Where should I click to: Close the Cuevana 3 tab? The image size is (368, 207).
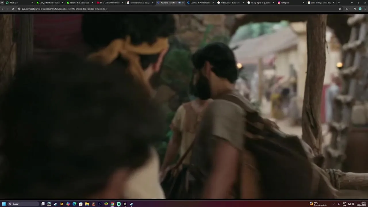tap(213, 3)
